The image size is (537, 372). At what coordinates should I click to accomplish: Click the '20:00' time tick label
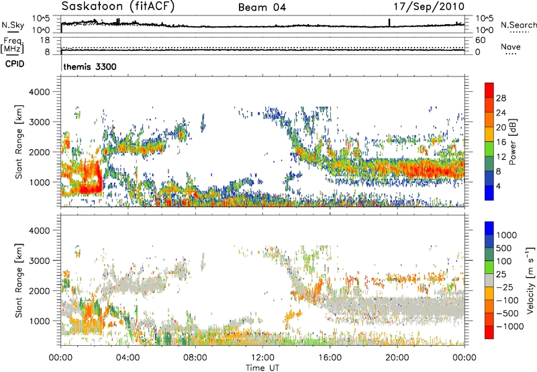click(x=397, y=358)
